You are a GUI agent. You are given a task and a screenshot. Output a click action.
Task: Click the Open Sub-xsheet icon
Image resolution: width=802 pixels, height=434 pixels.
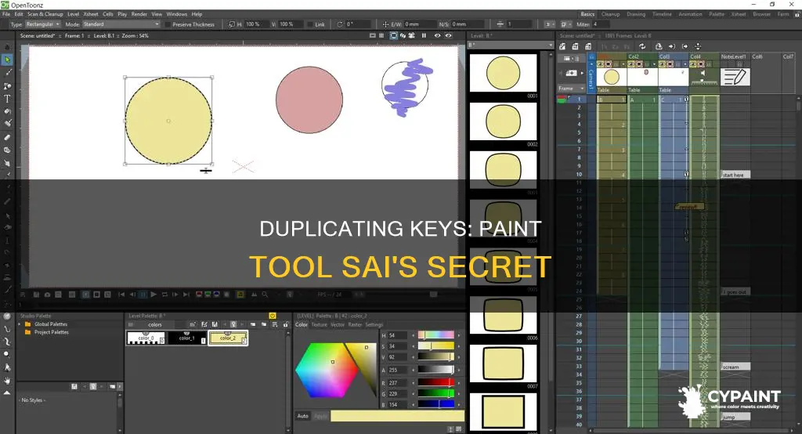coord(671,46)
